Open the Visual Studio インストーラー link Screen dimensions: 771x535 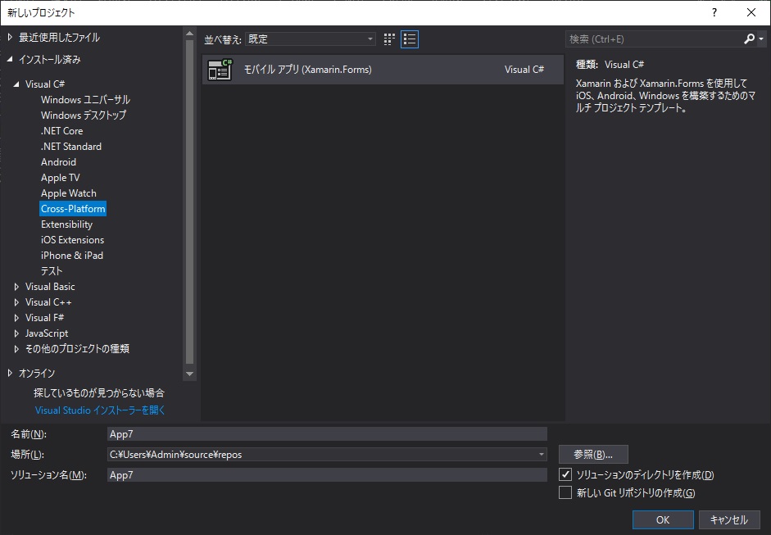coord(102,410)
